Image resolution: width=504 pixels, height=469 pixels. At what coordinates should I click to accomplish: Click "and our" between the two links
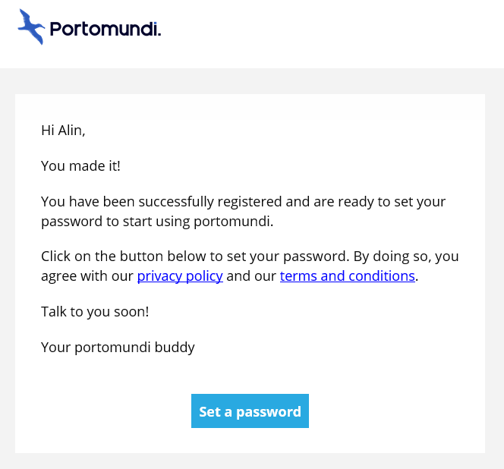coord(251,276)
